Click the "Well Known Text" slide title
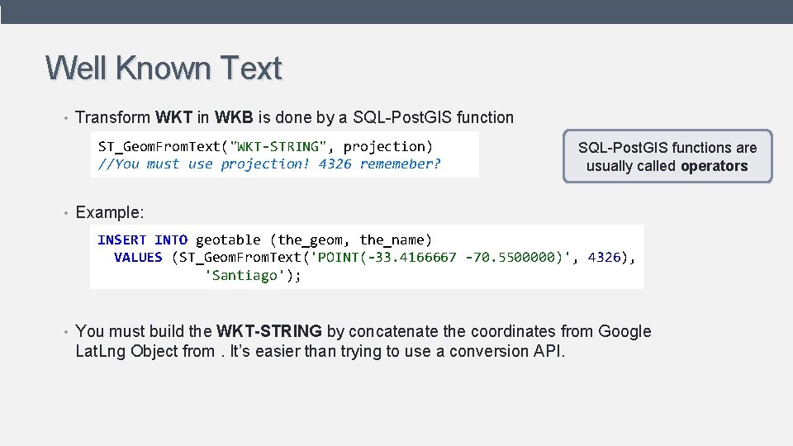This screenshot has width=793, height=446. 164,69
